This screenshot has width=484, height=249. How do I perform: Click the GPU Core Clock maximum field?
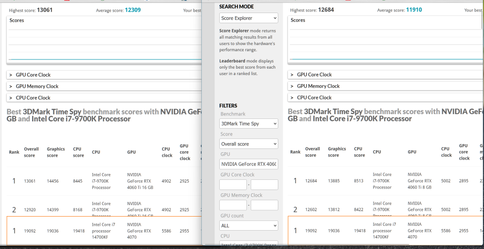[x=264, y=185]
